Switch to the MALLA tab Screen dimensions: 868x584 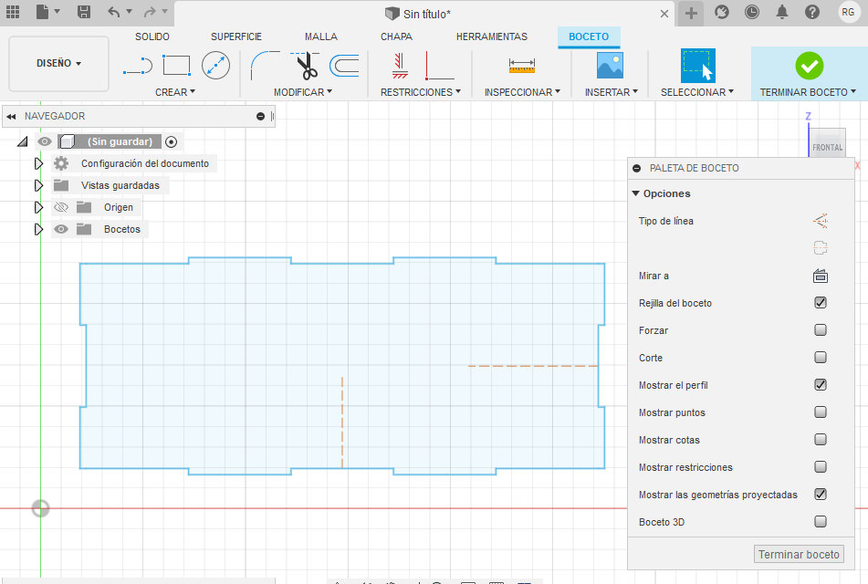point(321,36)
